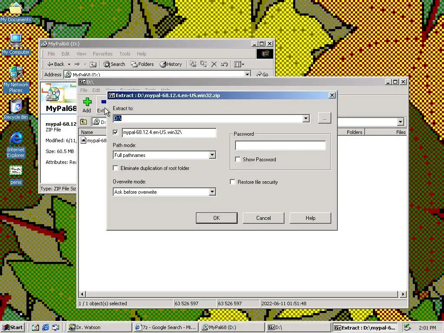Open the Extract to path dropdown
Image resolution: width=444 pixels, height=333 pixels.
click(306, 118)
